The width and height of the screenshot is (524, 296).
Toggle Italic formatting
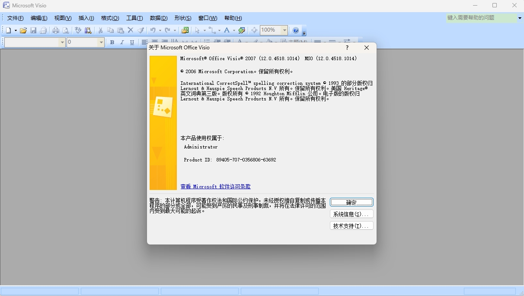(x=122, y=42)
